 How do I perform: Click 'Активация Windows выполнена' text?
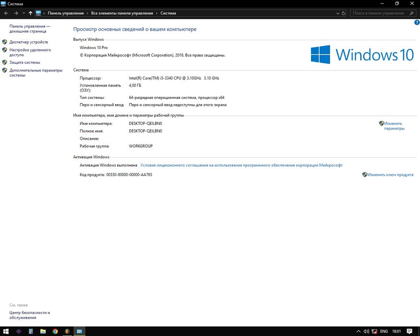point(108,165)
